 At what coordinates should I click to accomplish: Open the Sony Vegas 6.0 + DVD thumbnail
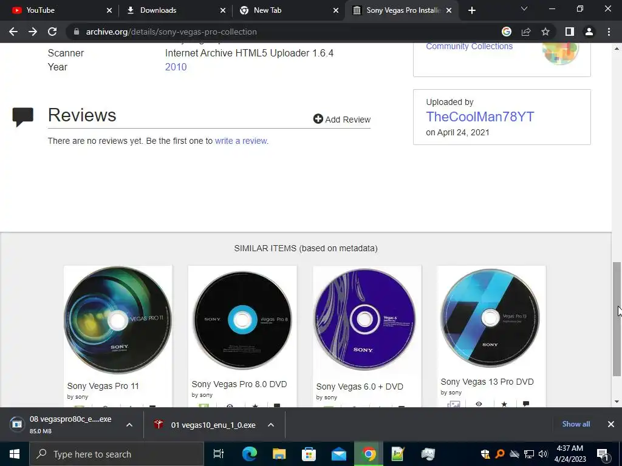(x=365, y=319)
